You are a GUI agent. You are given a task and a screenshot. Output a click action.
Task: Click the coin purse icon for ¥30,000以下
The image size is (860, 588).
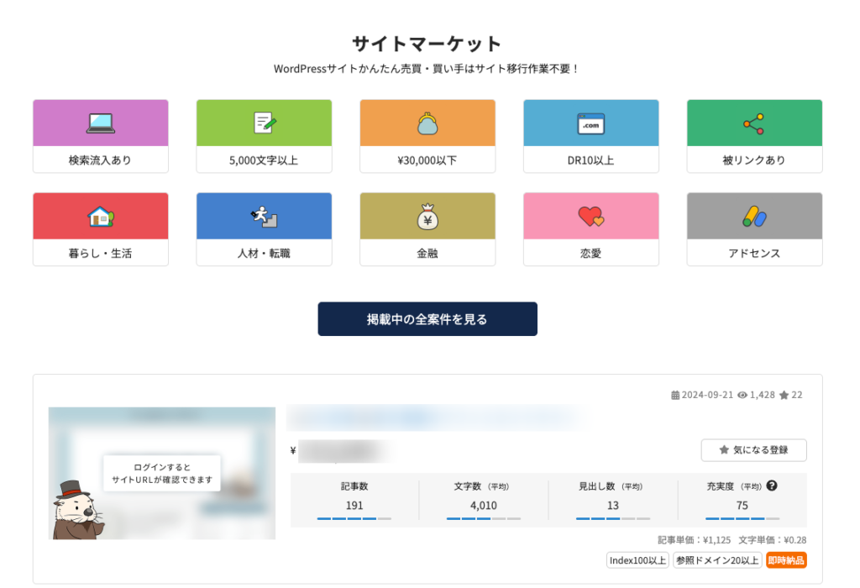pyautogui.click(x=427, y=123)
